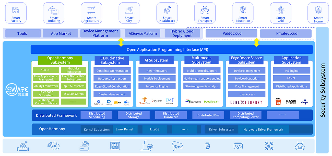This screenshot has width=332, height=156.
Task: Click the drone device icon
Action: [269, 146]
